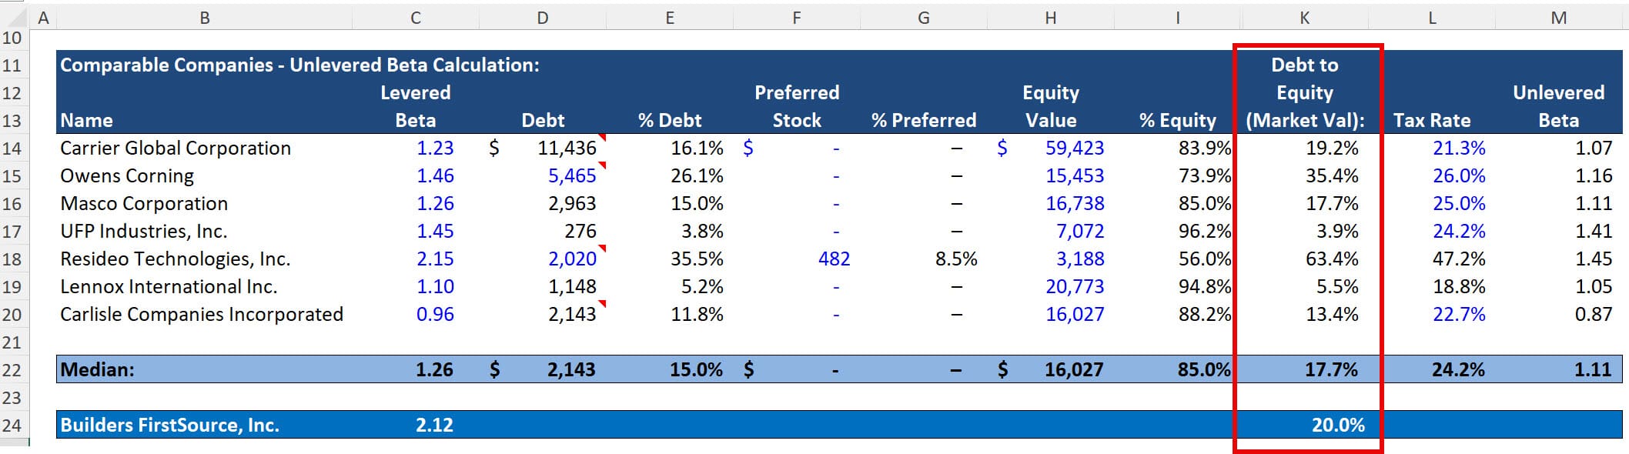The image size is (1629, 454).
Task: Click median debt to equity 17.7%
Action: click(x=1331, y=369)
